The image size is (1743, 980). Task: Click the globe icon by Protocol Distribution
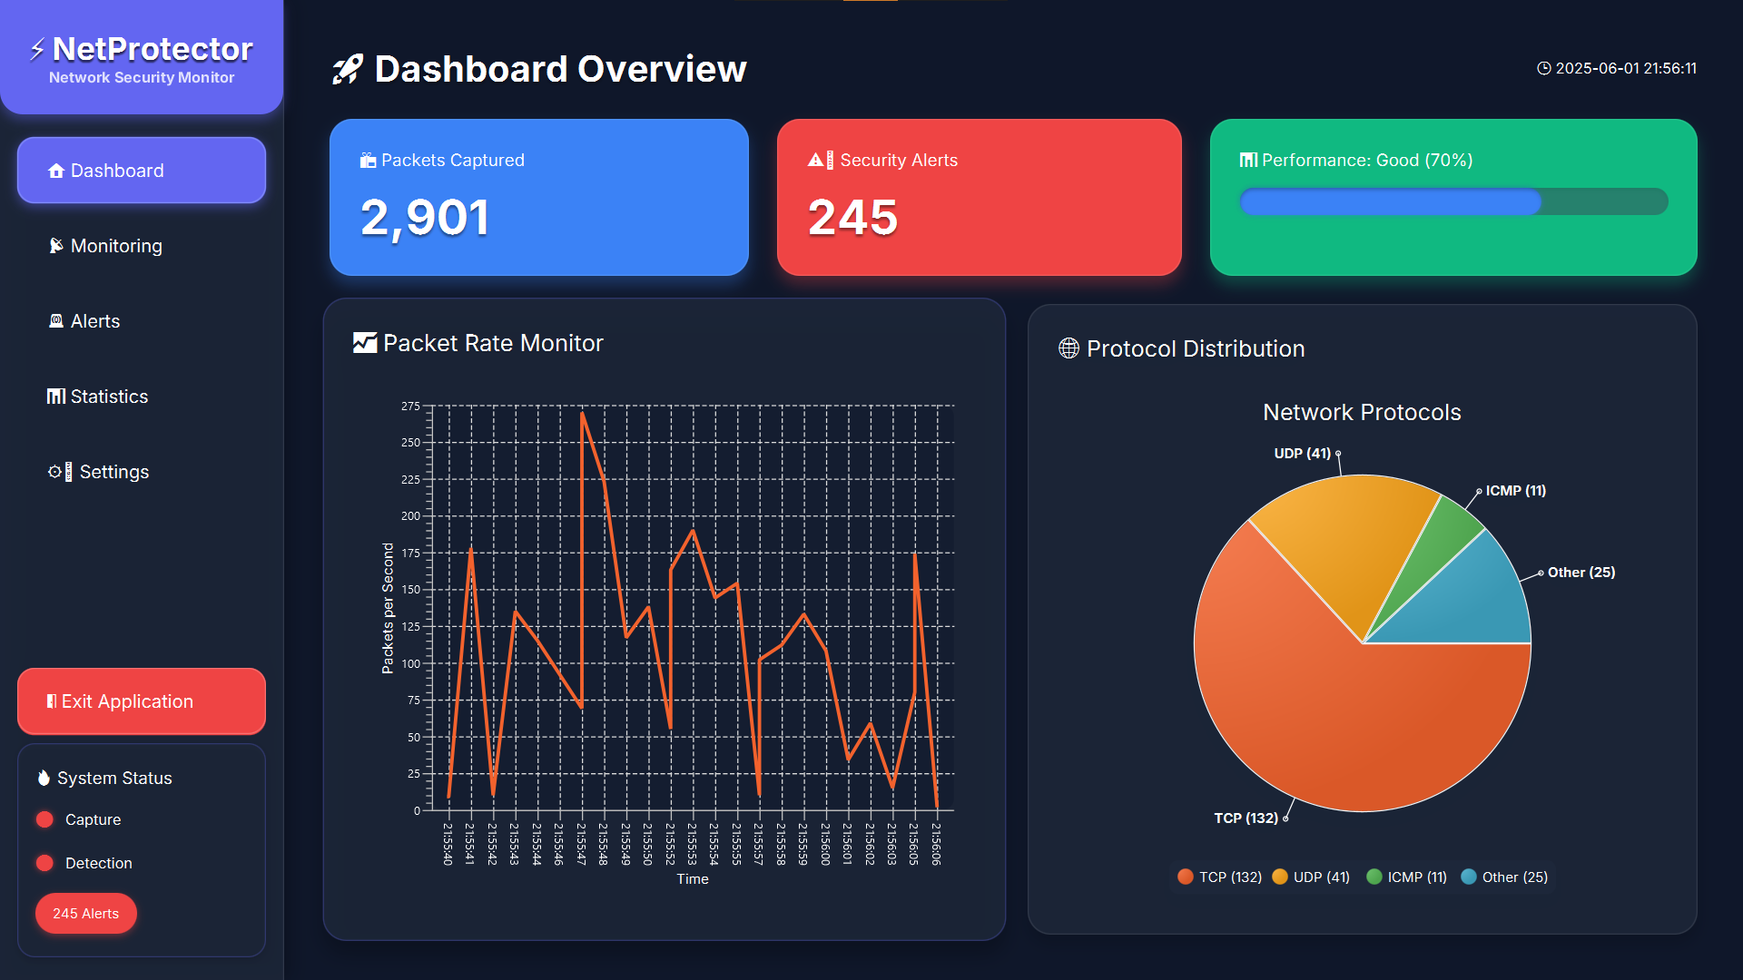1068,348
